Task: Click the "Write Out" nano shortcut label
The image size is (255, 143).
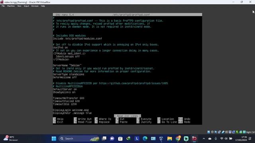Action: [x=85, y=119]
